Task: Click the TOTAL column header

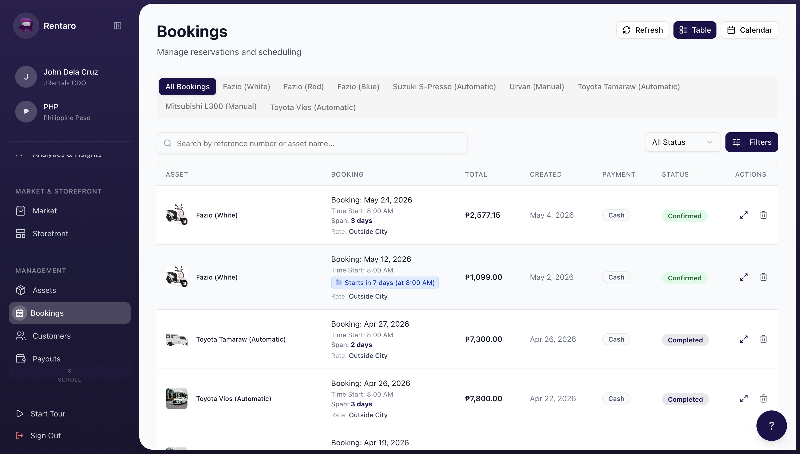Action: click(476, 174)
